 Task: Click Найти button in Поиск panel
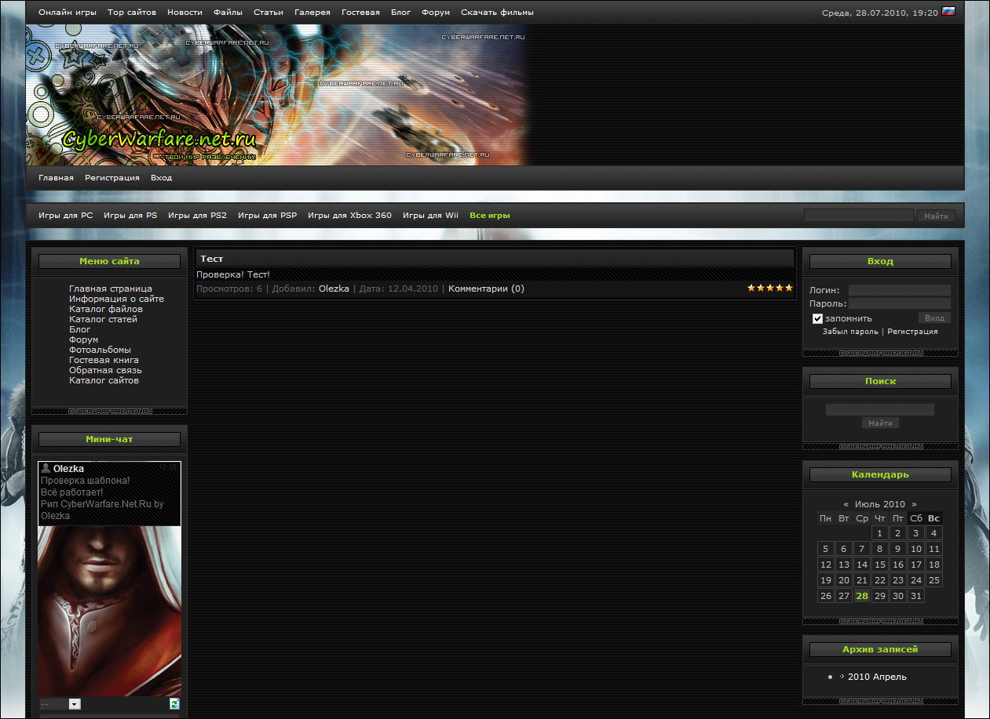[880, 423]
